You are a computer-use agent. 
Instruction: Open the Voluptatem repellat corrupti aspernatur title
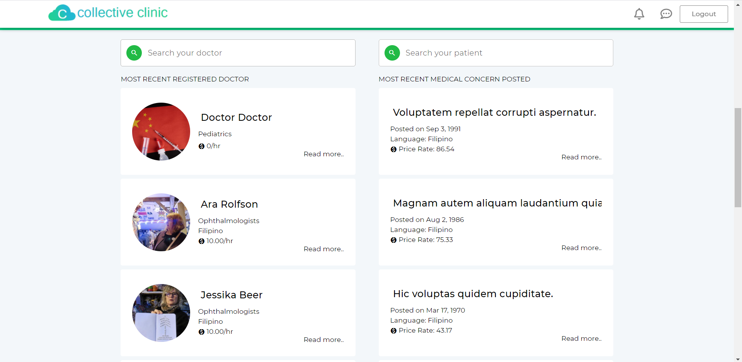tap(494, 112)
